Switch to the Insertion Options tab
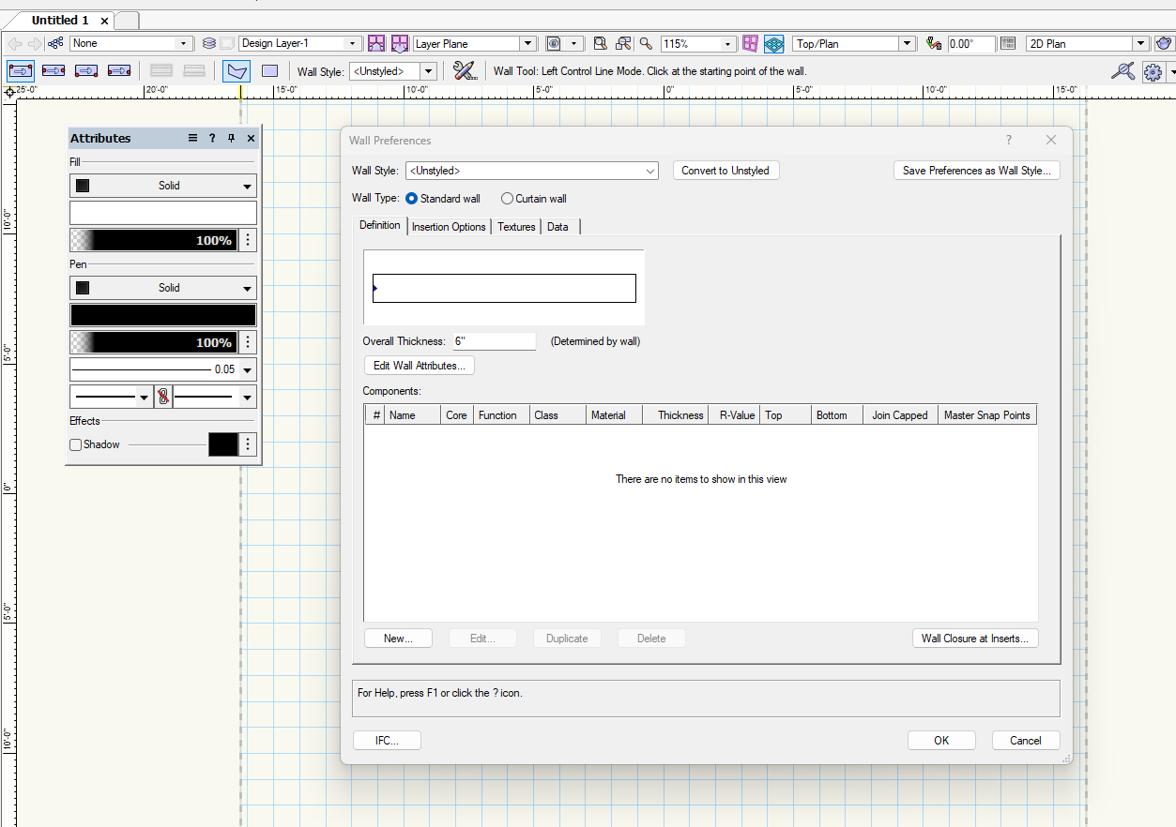The width and height of the screenshot is (1176, 827). [449, 226]
